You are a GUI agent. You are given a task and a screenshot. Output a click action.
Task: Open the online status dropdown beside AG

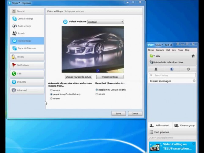pos(152,56)
